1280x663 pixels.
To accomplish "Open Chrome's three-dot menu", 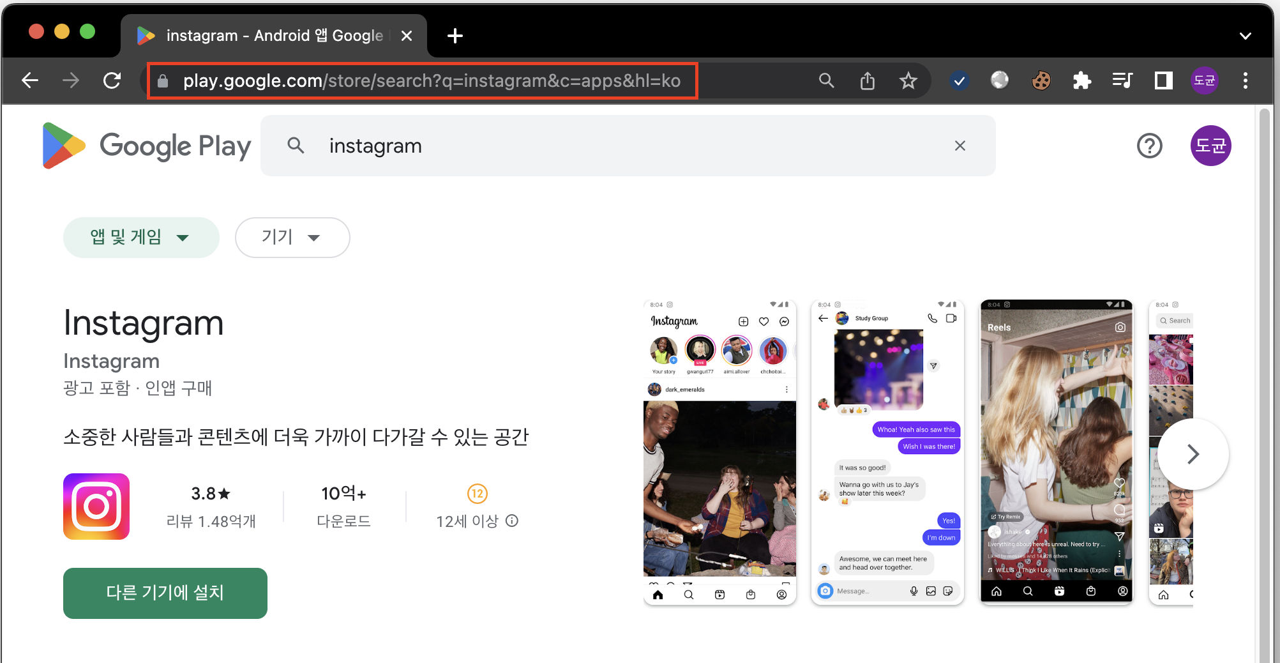I will coord(1246,80).
